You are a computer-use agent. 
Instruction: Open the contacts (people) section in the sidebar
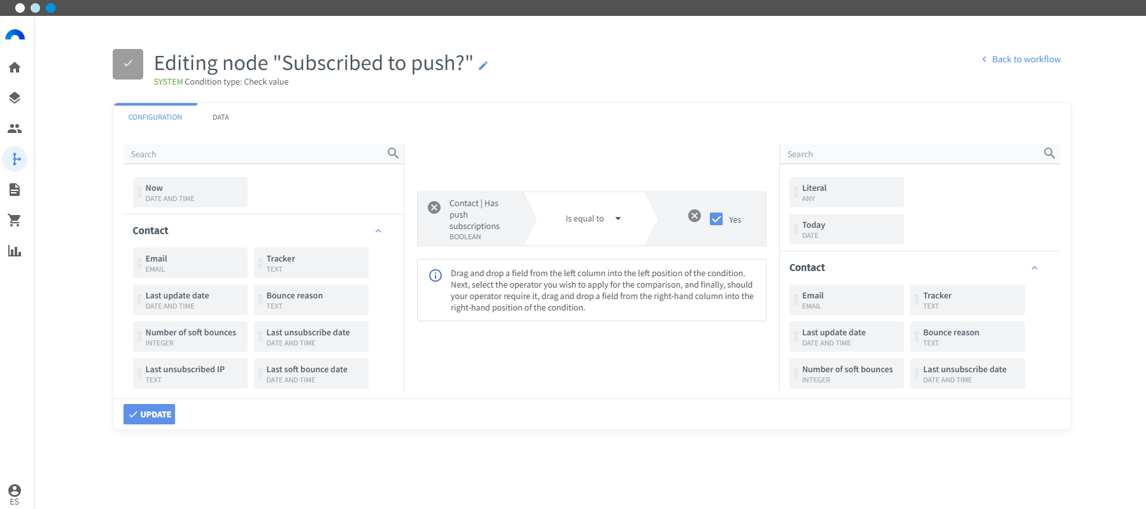click(15, 129)
